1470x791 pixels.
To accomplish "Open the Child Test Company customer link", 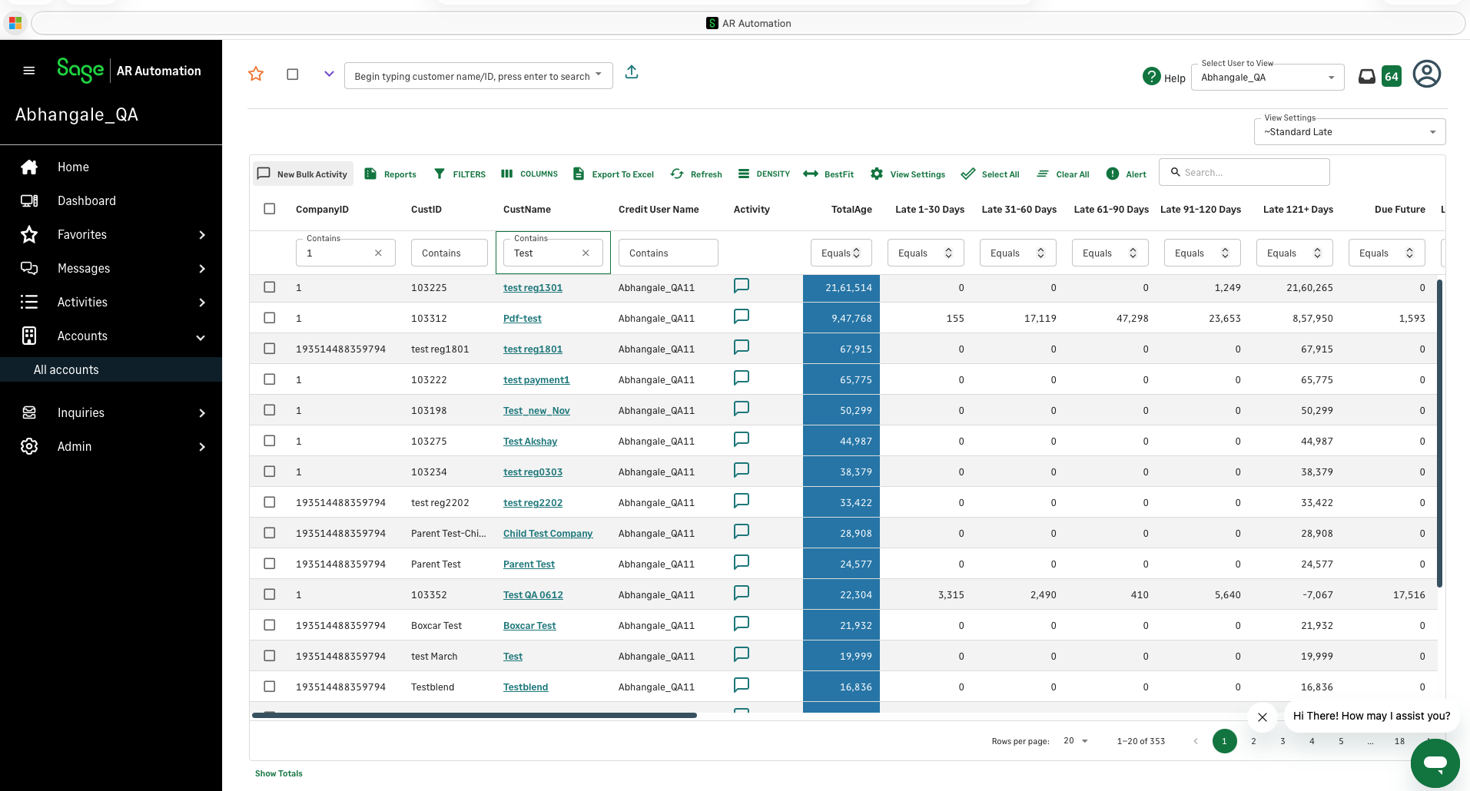I will point(547,534).
